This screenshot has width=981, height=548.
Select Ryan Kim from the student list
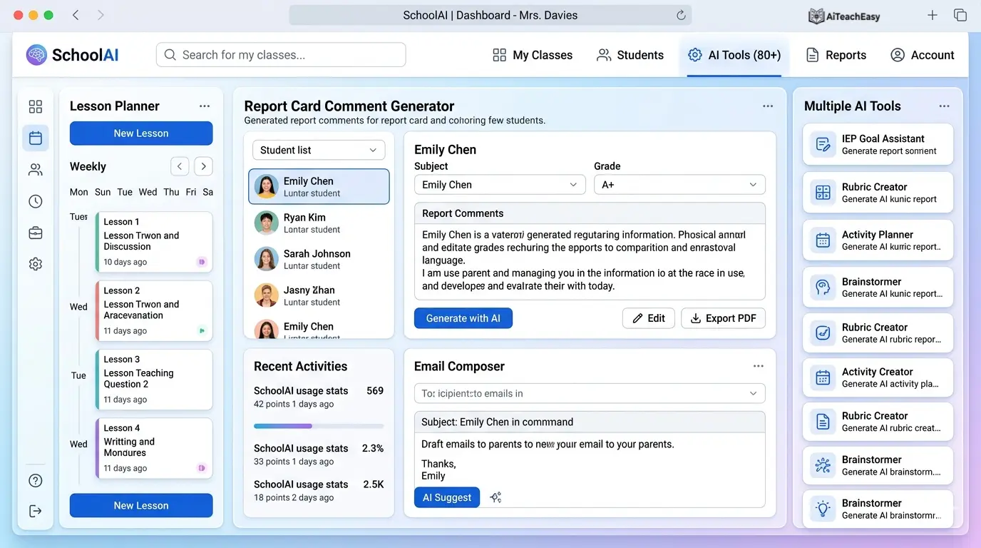pos(319,222)
